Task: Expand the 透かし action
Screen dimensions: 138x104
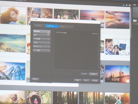Action: click(x=42, y=35)
